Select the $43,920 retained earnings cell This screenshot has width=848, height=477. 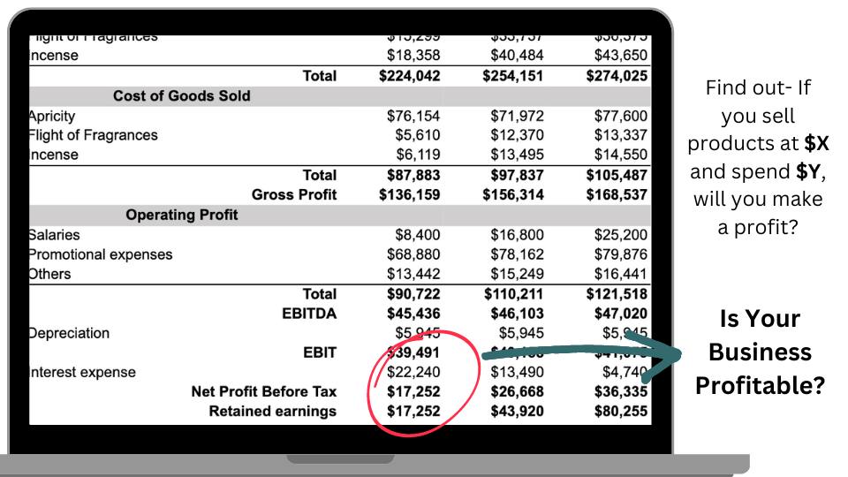click(x=517, y=412)
